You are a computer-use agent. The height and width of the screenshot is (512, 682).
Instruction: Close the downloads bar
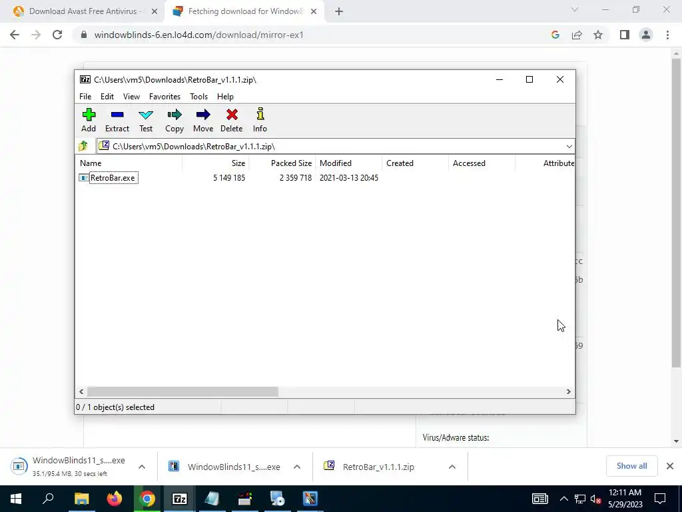tap(670, 466)
